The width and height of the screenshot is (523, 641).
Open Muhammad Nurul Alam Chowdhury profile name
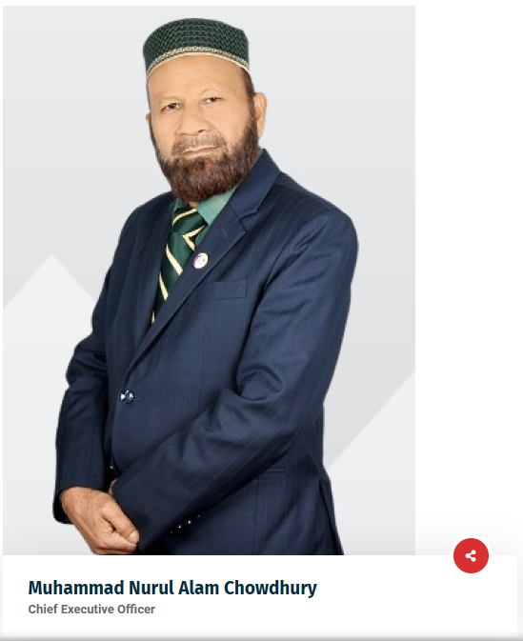click(x=172, y=588)
